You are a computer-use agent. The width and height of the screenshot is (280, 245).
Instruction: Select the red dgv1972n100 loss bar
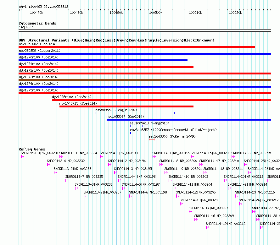(x=145, y=73)
